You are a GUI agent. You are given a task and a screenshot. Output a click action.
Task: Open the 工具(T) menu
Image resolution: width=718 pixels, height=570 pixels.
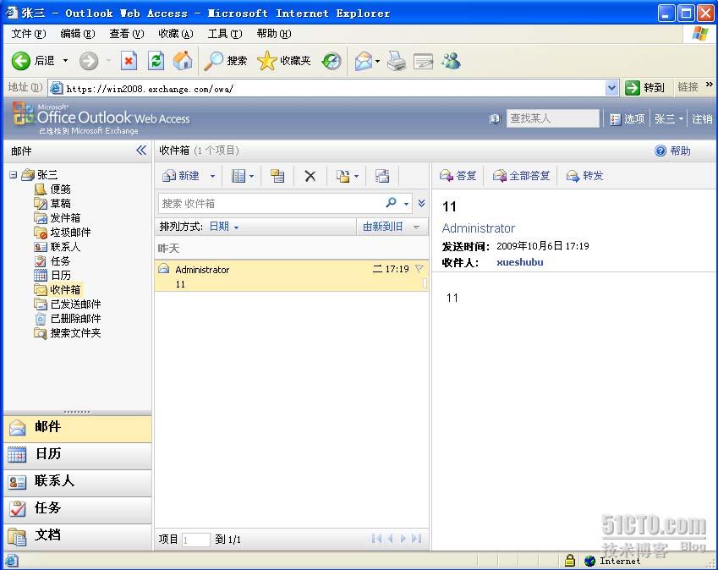(224, 34)
